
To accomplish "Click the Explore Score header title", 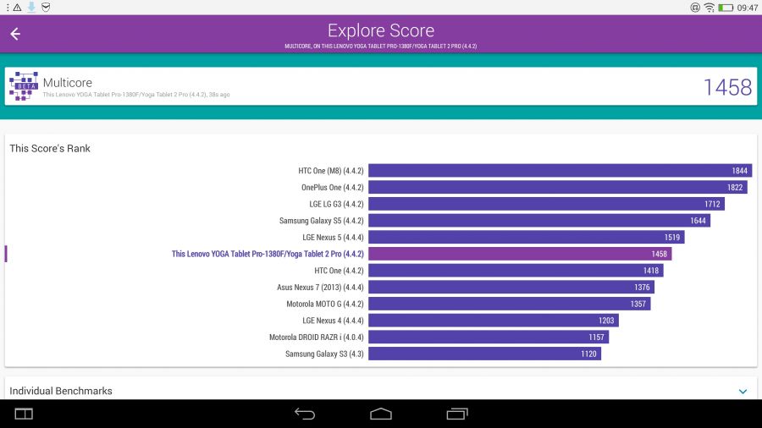I will tap(380, 31).
